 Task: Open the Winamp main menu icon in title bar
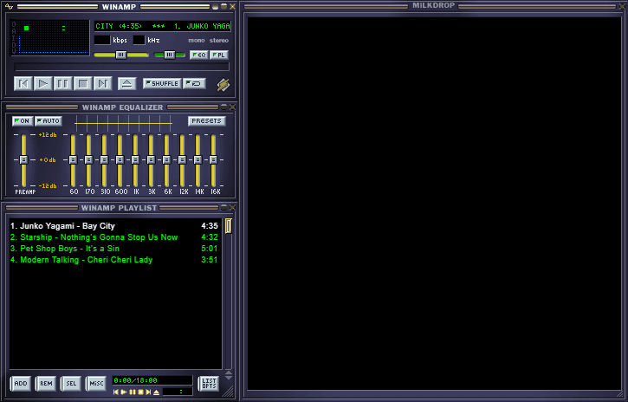(x=9, y=6)
